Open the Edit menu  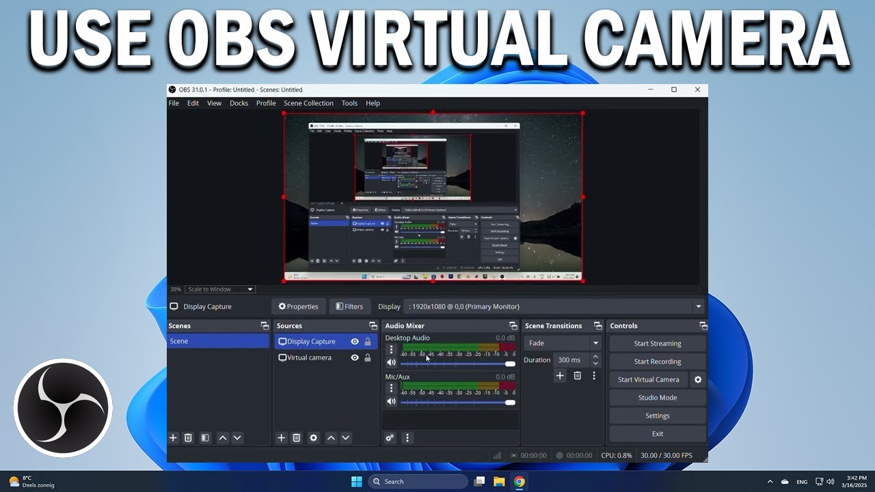(193, 103)
